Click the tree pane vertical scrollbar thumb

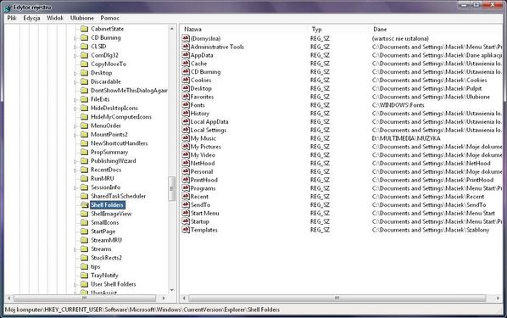(172, 188)
